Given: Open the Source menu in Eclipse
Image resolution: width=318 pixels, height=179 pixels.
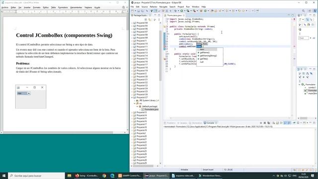Looking at the screenshot, I should (x=145, y=6).
